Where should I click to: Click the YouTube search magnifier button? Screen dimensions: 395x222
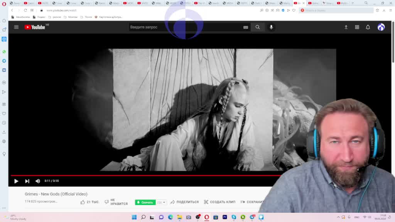(x=257, y=27)
